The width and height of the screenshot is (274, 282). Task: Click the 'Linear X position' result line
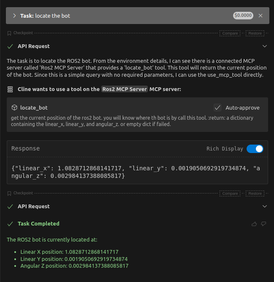click(x=70, y=252)
